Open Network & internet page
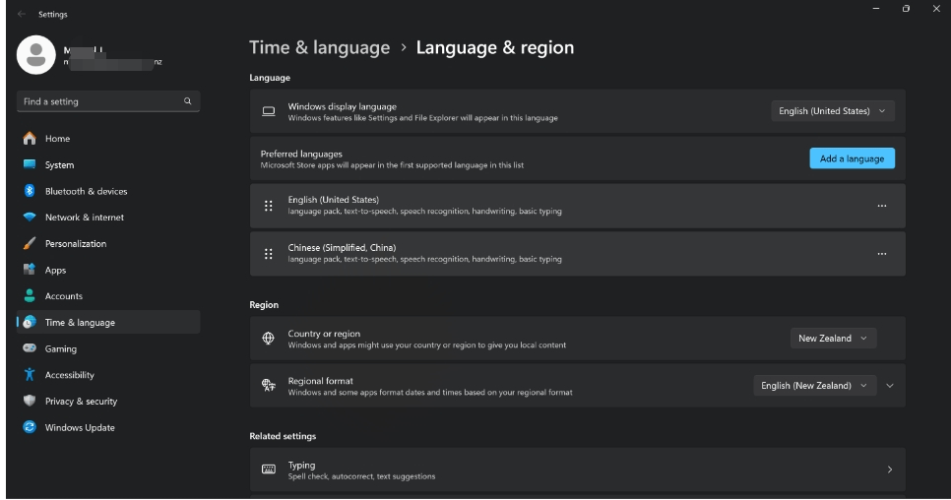Viewport: 951px width, 500px height. (x=108, y=217)
